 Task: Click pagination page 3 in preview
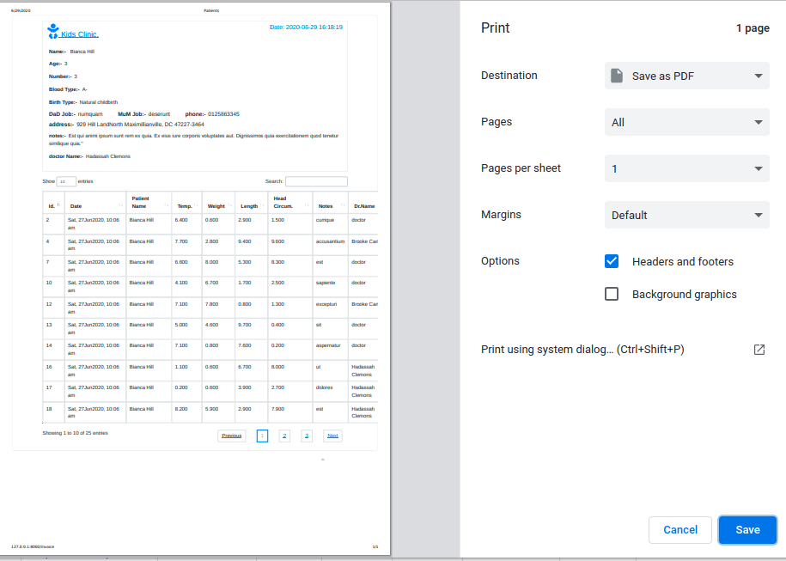307,436
